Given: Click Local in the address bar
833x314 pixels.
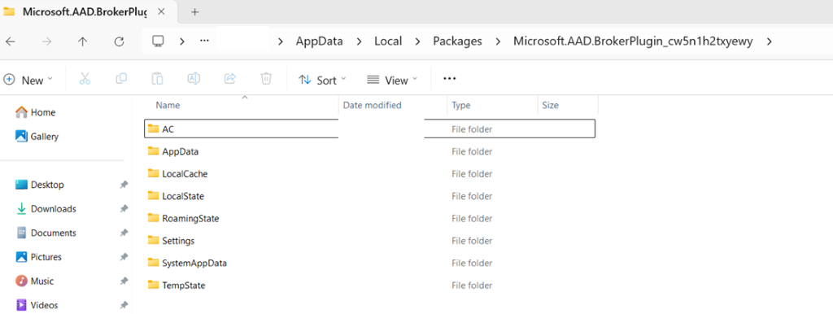Looking at the screenshot, I should pyautogui.click(x=388, y=41).
